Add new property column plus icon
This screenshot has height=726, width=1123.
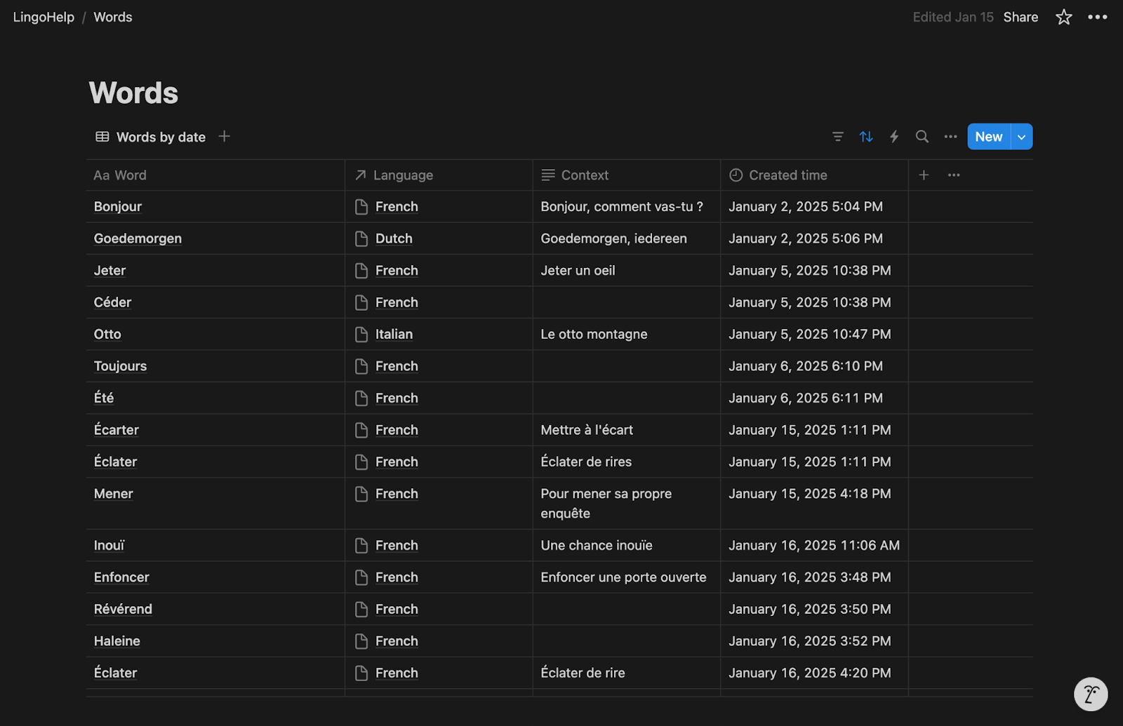(924, 175)
